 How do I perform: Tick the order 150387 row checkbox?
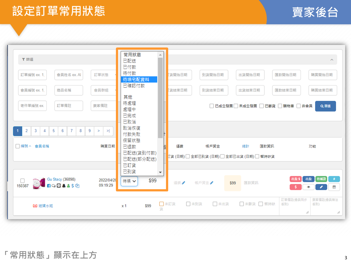point(22,180)
